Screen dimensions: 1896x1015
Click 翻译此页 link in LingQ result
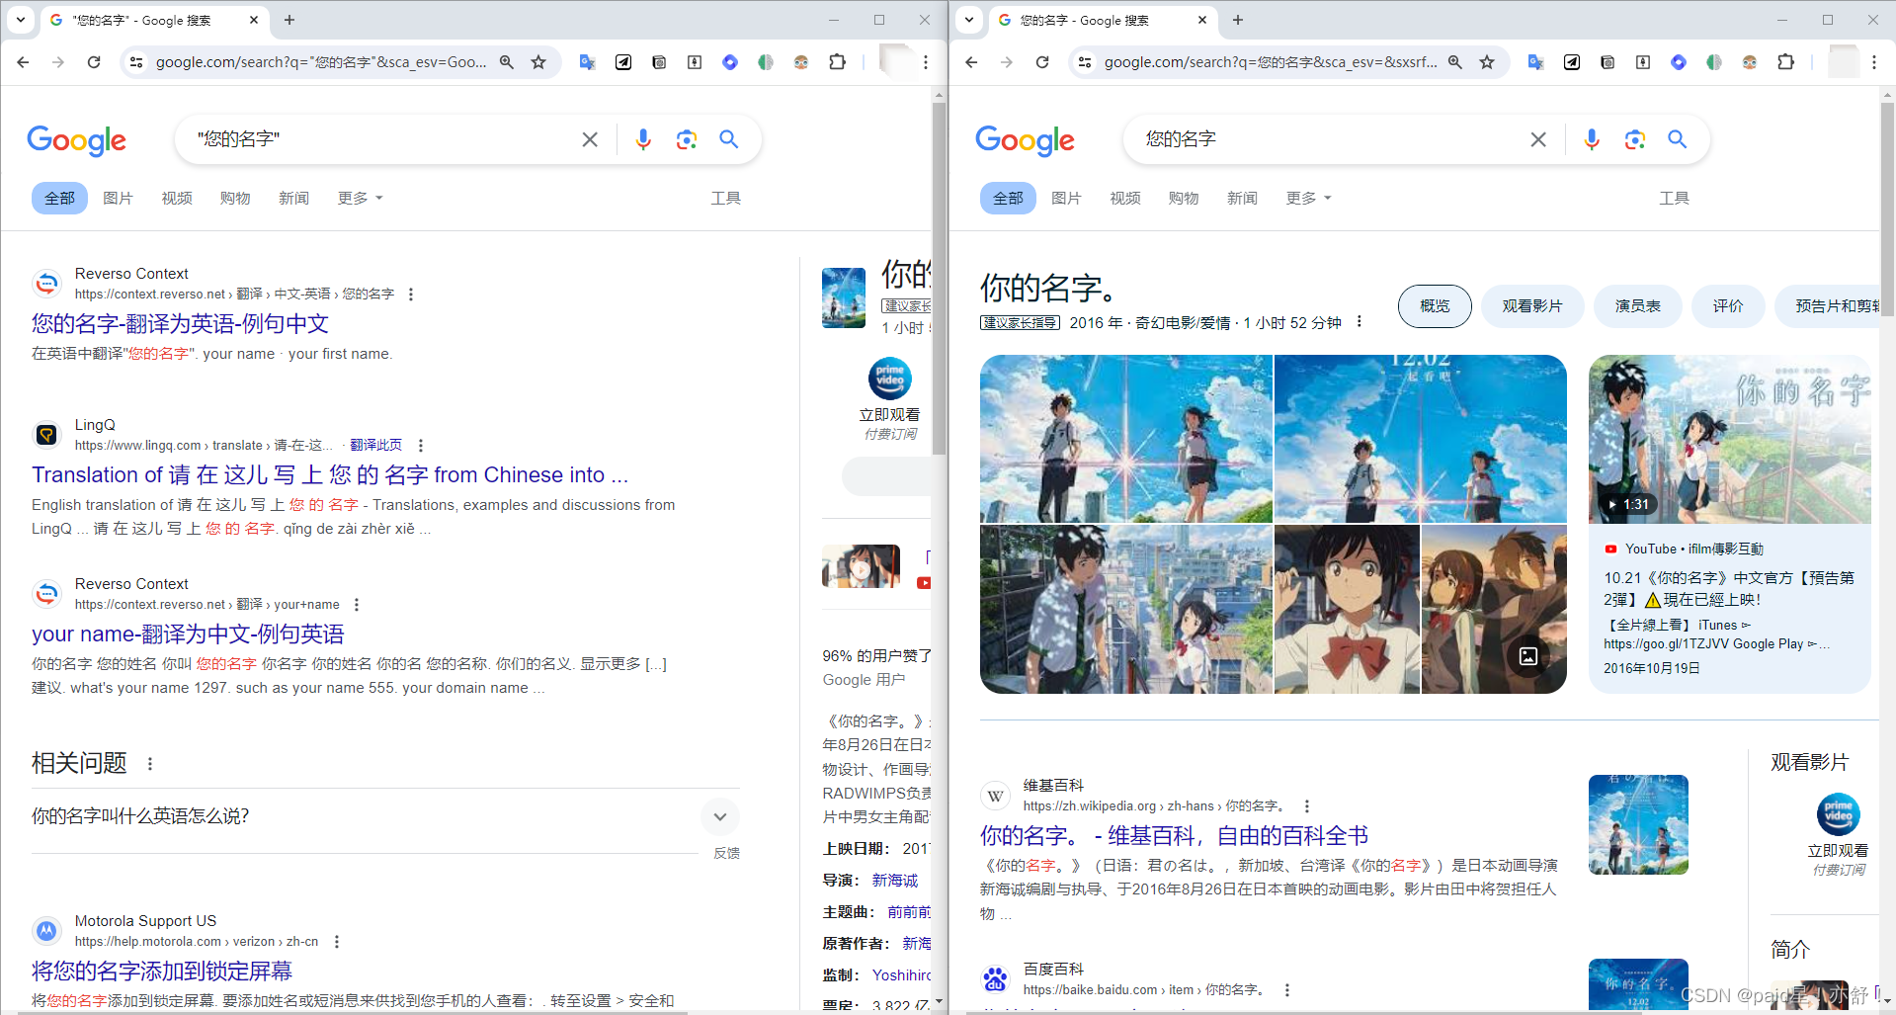375,446
